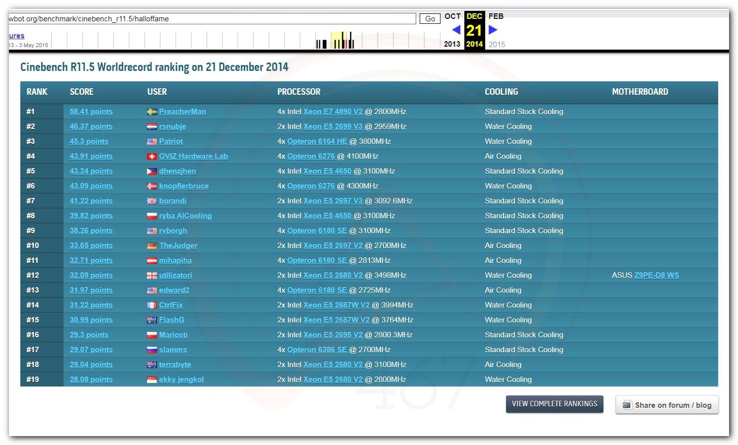This screenshot has height=445, width=738.
Task: Click the Netherlands flag beside rsnubje
Action: pos(152,127)
